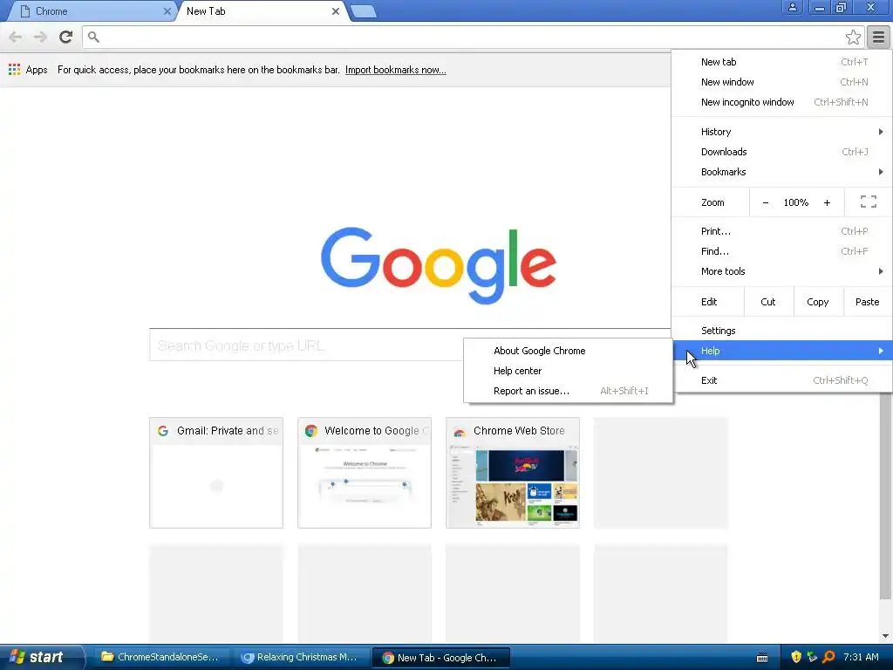893x670 pixels.
Task: Expand the More tools submenu
Action: pos(781,271)
